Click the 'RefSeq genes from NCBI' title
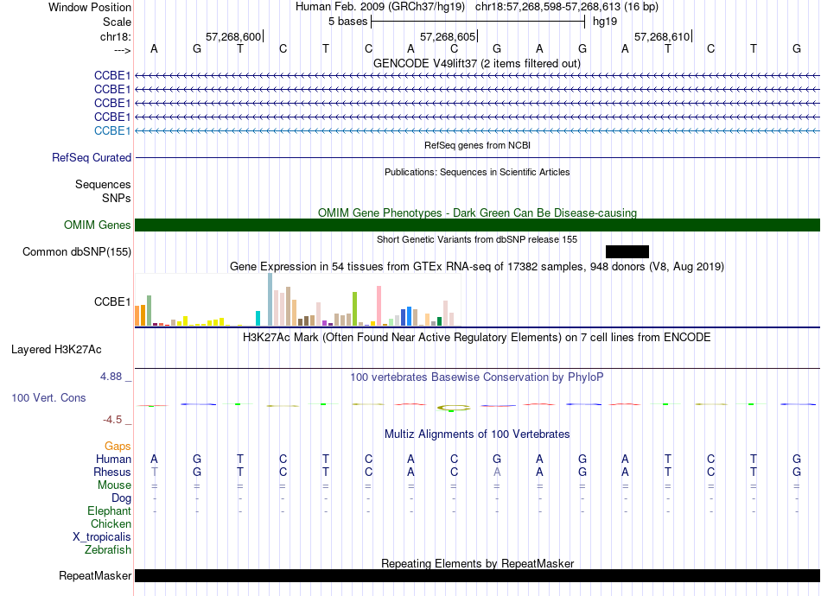This screenshot has height=596, width=821. [477, 145]
